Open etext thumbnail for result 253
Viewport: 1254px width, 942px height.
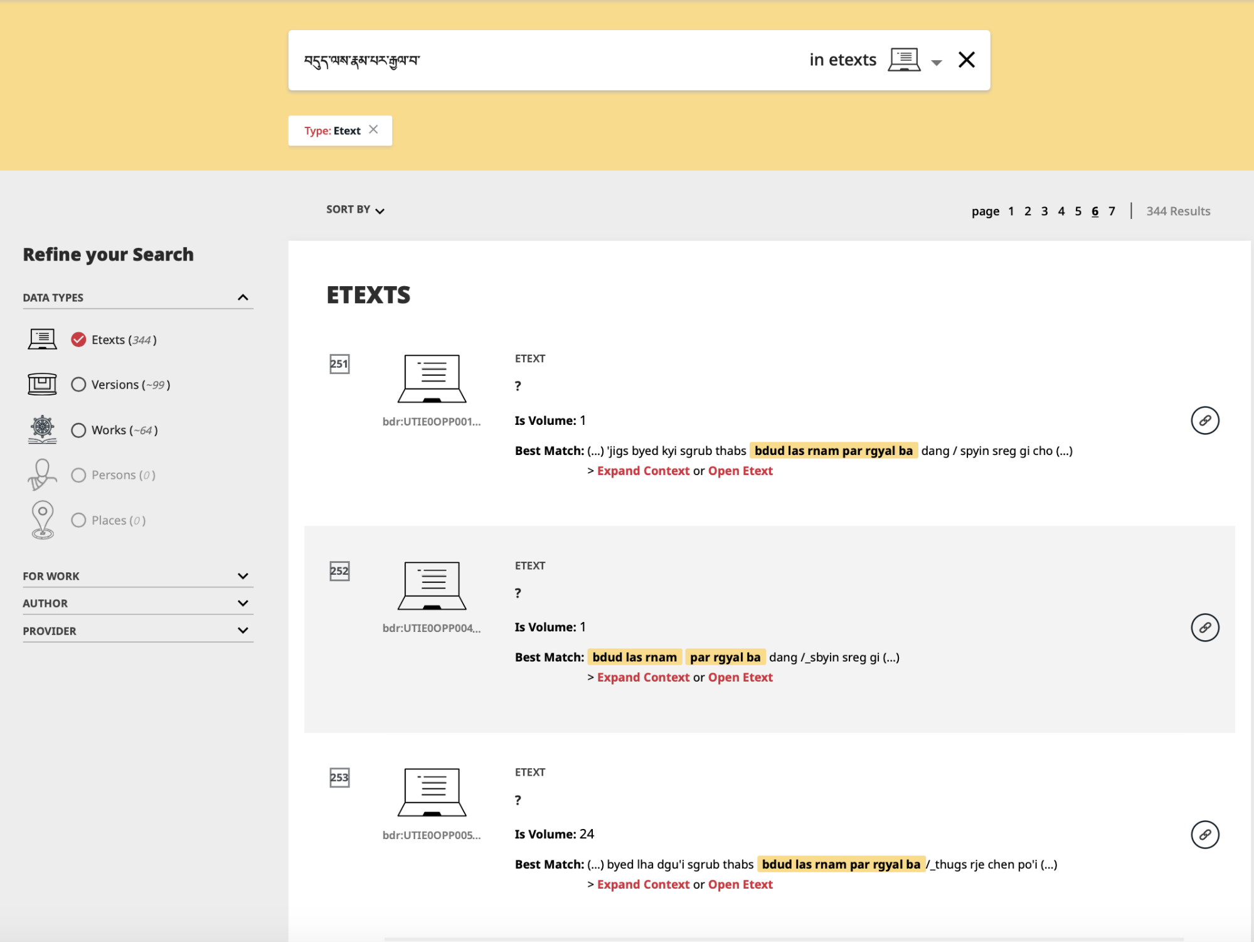click(432, 792)
